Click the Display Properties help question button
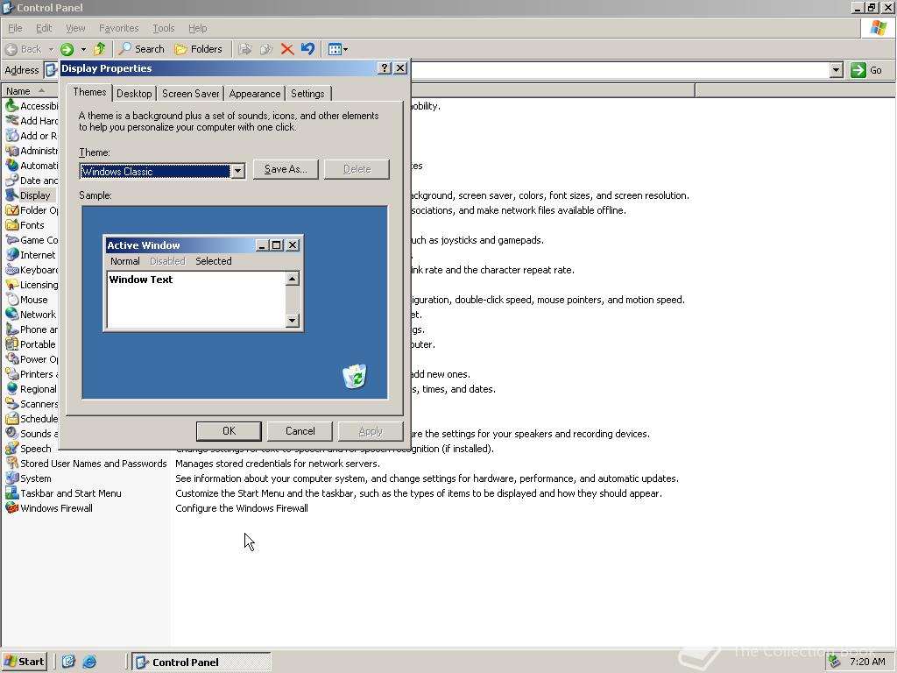 [x=385, y=68]
